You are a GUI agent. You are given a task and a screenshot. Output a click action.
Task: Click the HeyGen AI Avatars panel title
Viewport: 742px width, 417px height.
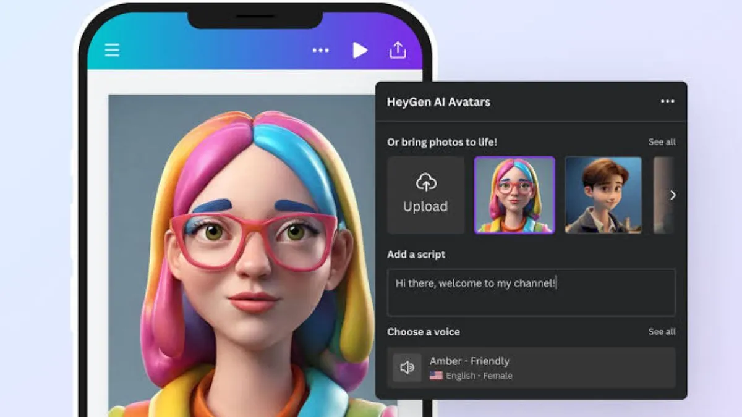(438, 102)
